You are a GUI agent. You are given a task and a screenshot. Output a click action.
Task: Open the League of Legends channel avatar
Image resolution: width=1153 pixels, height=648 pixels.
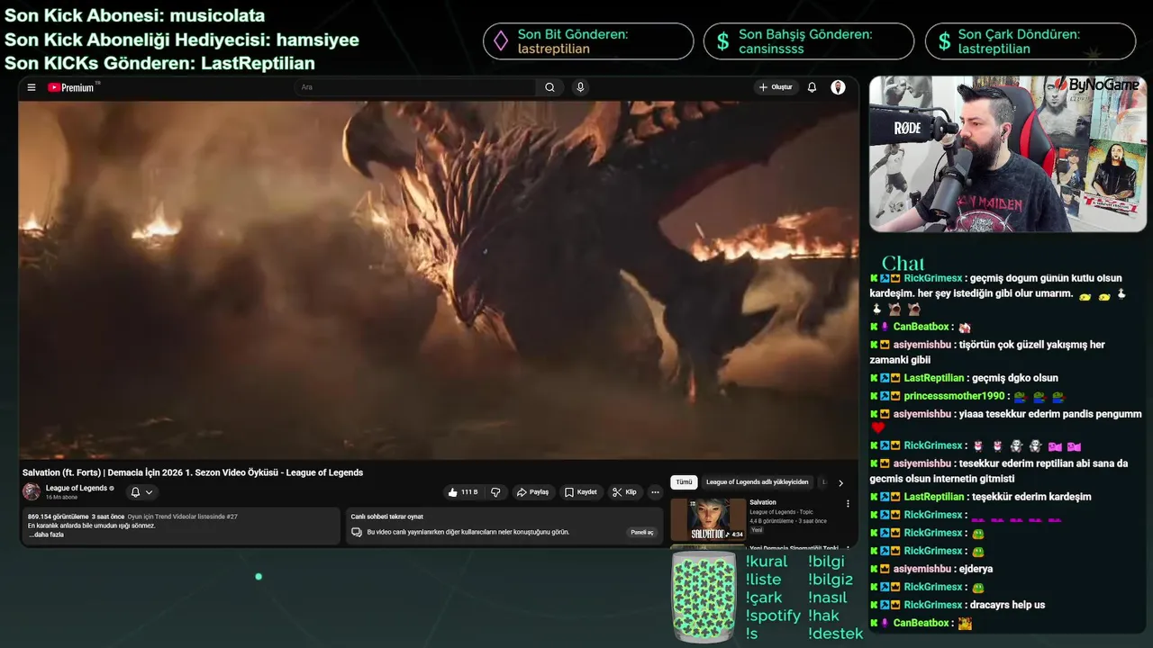coord(32,491)
